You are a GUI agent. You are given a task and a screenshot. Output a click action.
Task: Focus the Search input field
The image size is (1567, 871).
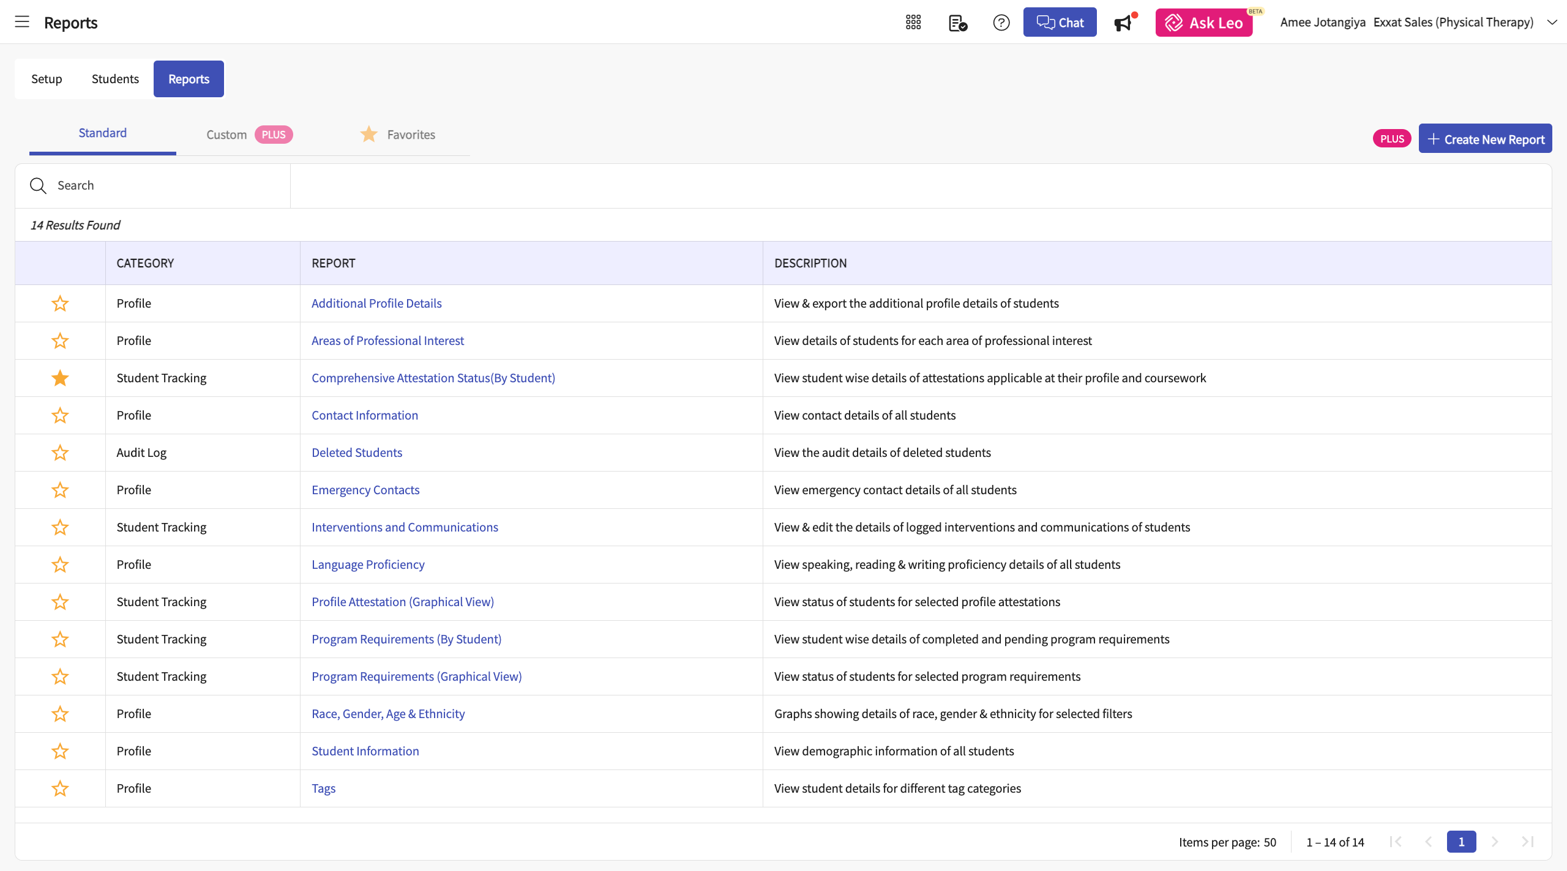tap(165, 185)
